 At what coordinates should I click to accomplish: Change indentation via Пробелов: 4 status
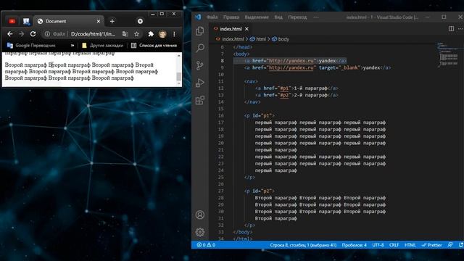pos(355,245)
